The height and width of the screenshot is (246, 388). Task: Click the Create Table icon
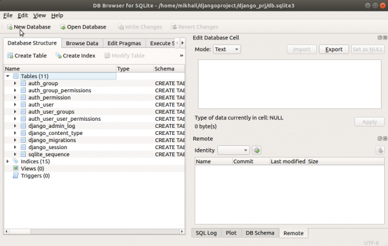point(10,56)
